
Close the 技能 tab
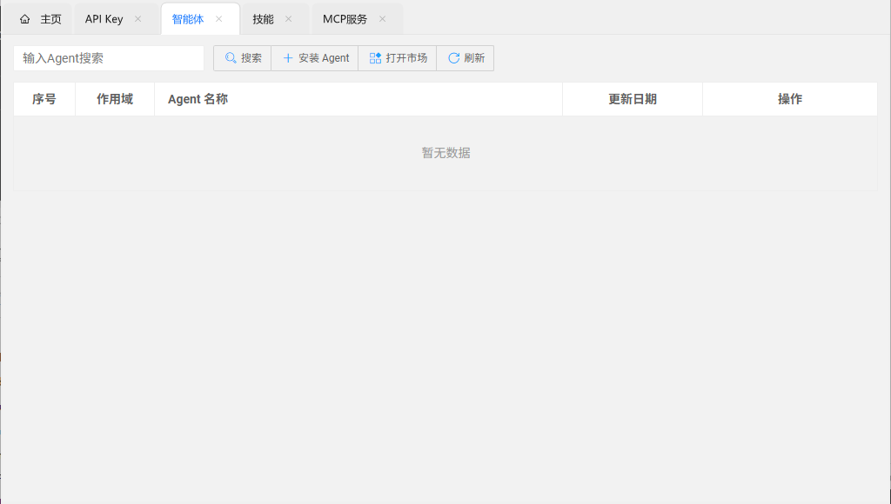click(x=288, y=19)
